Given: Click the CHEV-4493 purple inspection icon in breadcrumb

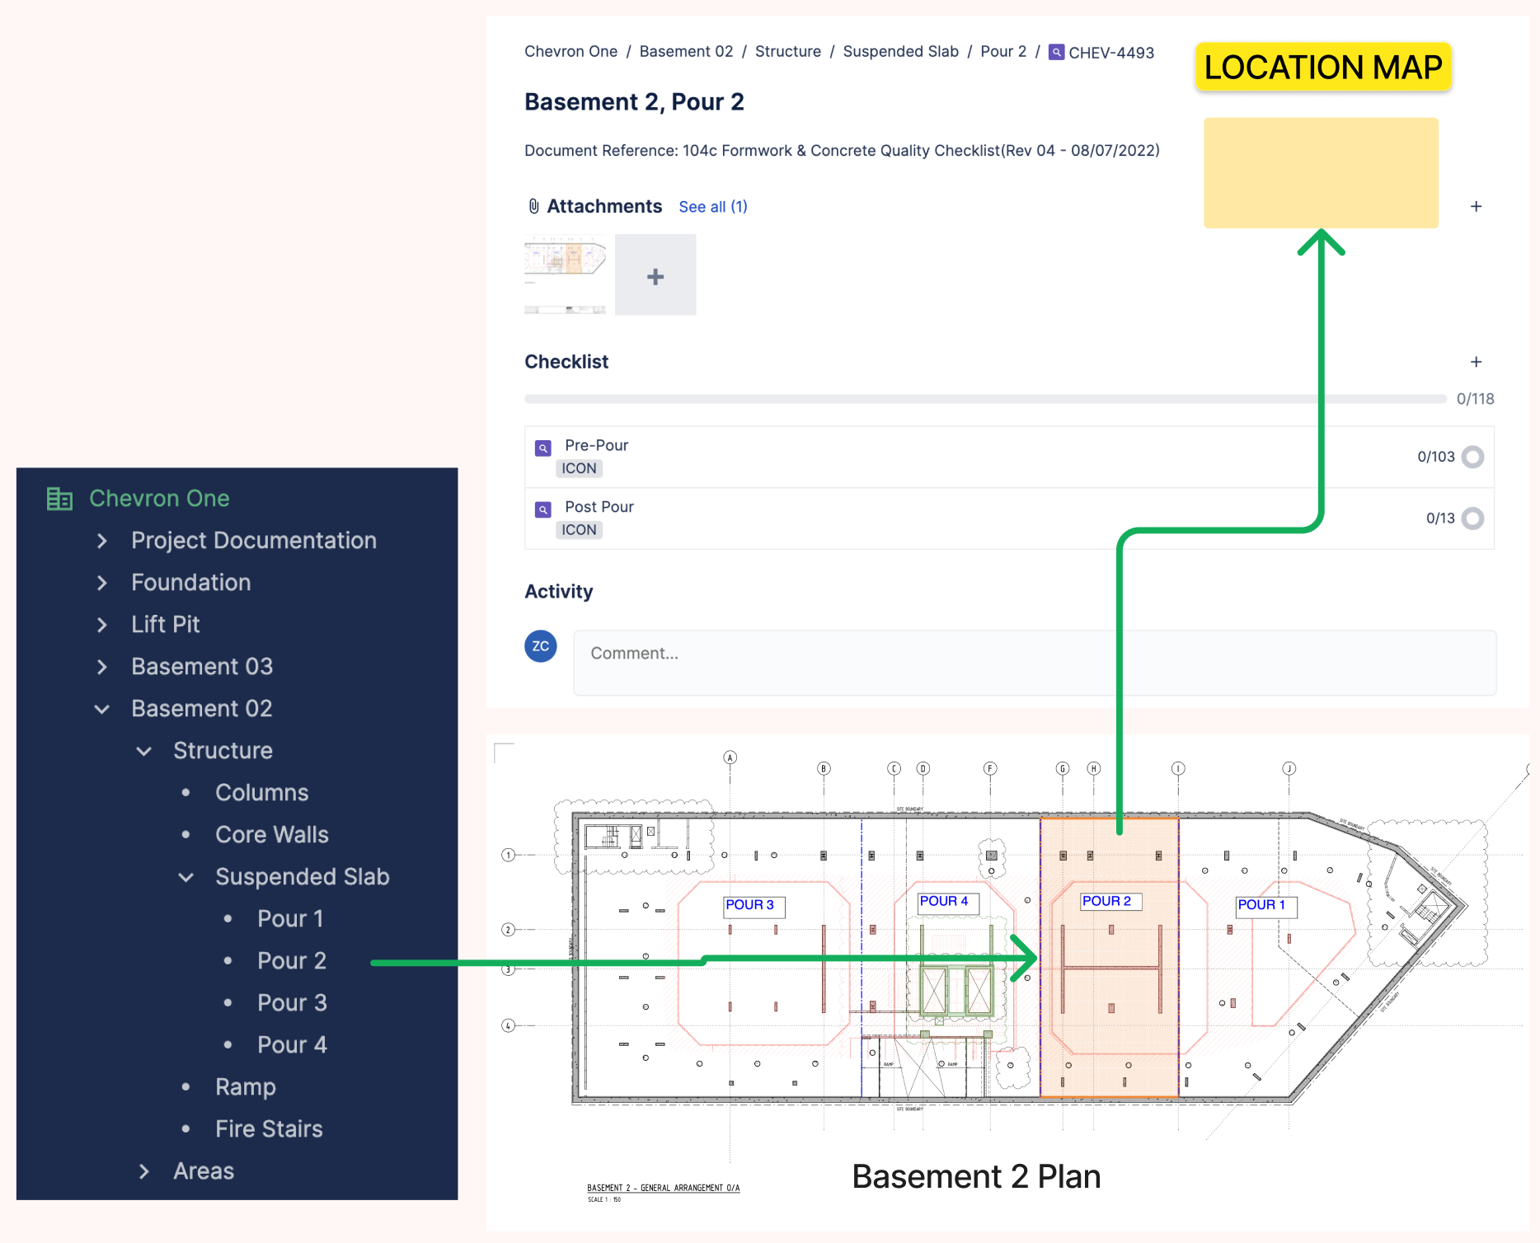Looking at the screenshot, I should click(1056, 52).
